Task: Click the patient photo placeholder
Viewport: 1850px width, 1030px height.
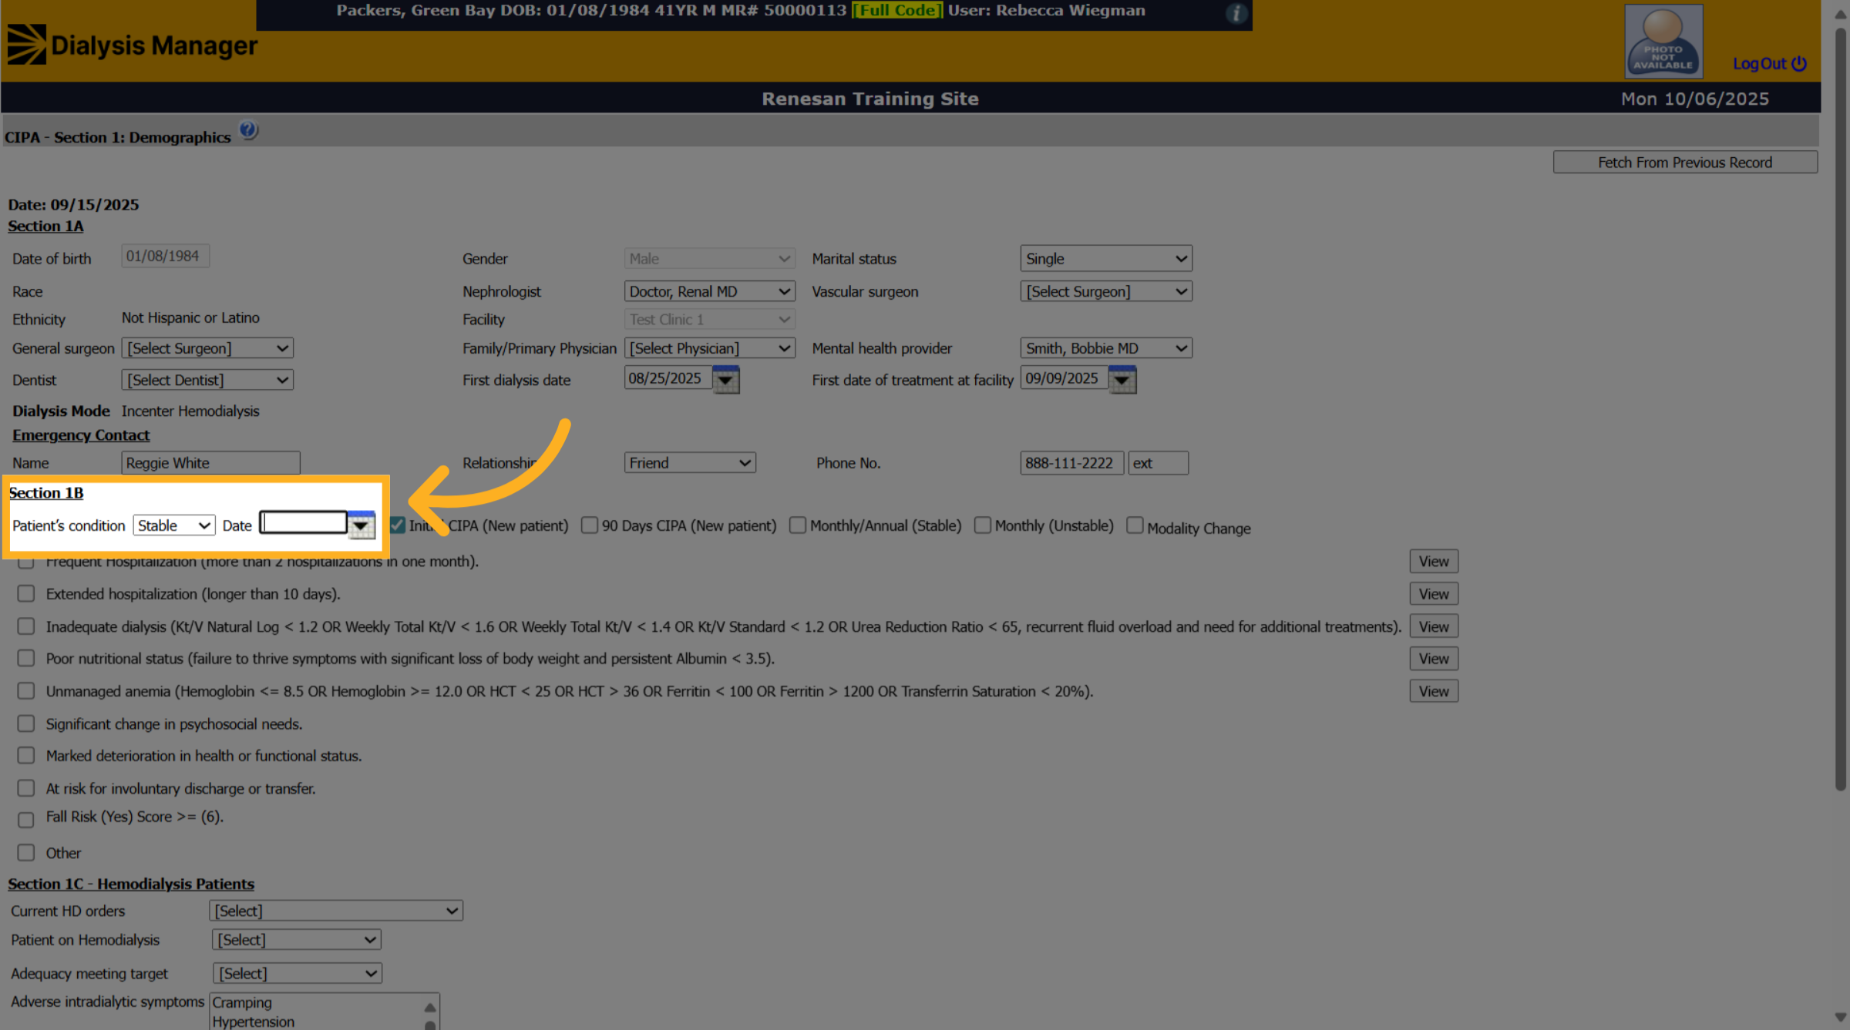Action: click(1663, 41)
